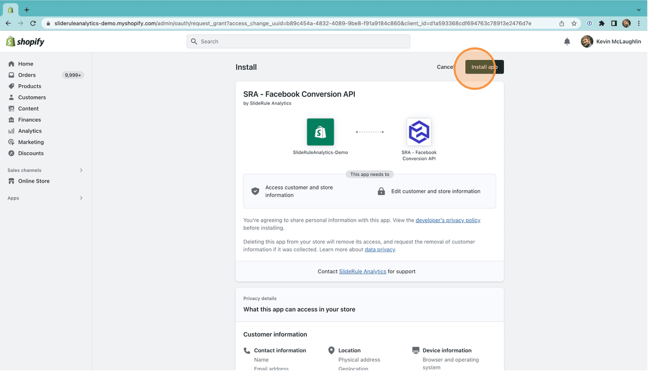The image size is (648, 371).
Task: Click the Chrome profile avatar in the toolbar
Action: coord(626,23)
